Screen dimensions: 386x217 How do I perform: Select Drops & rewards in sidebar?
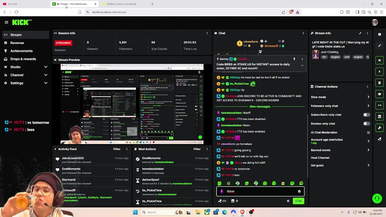pos(26,59)
